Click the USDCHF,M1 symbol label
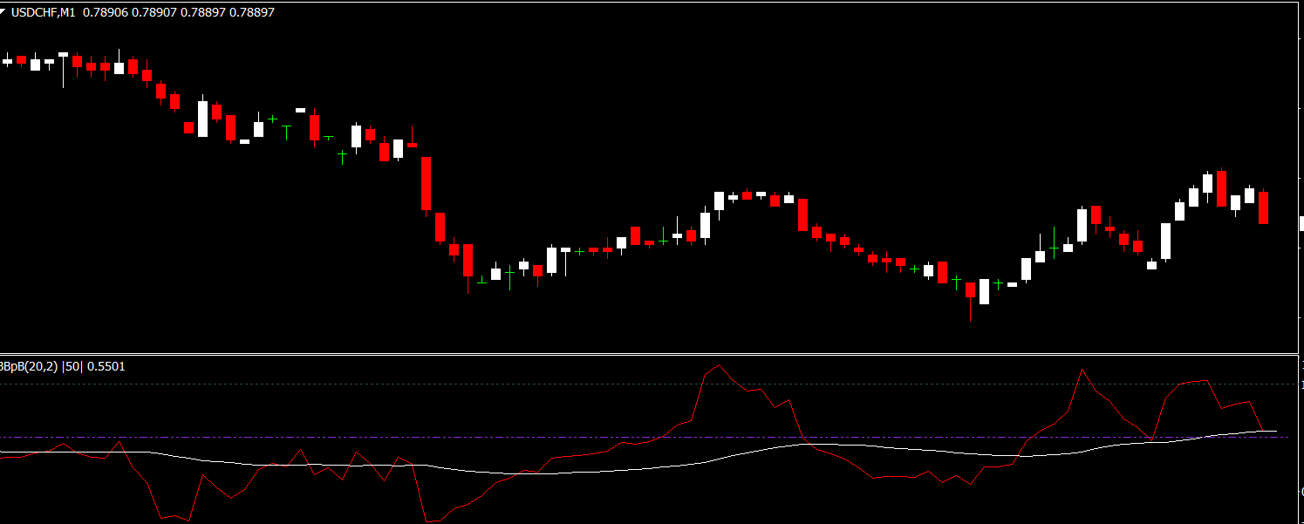This screenshot has height=524, width=1304. coord(44,12)
